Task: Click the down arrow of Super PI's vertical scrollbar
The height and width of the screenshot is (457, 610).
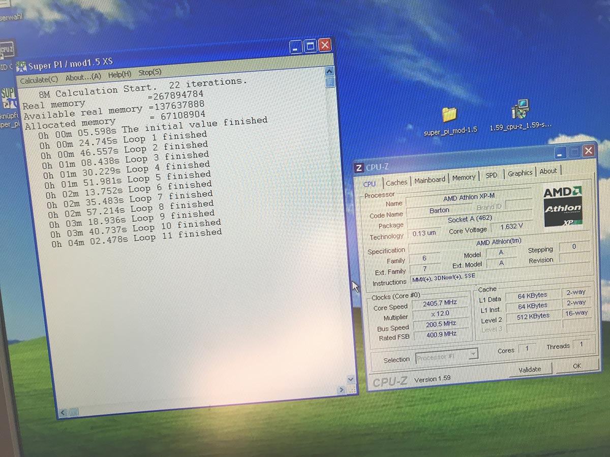Action: coord(350,379)
